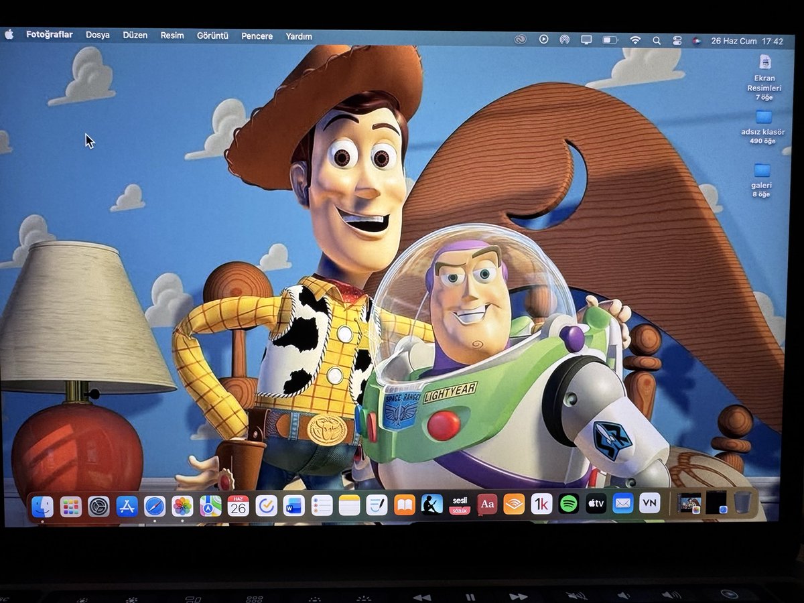
Task: Open the Sesli Sözlük app in Dock
Action: tap(459, 505)
